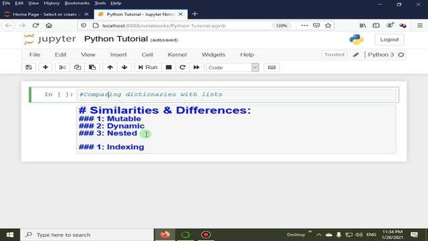Go back with browser back arrow
Screen dimensions: 428x241
click(x=9, y=25)
